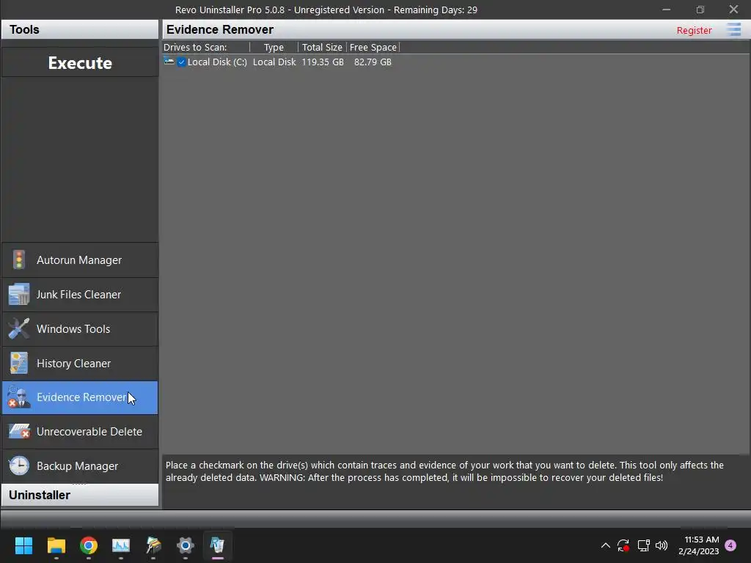
Task: Click the Execute button
Action: [80, 63]
